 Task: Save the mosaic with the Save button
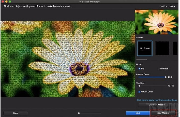138,113
